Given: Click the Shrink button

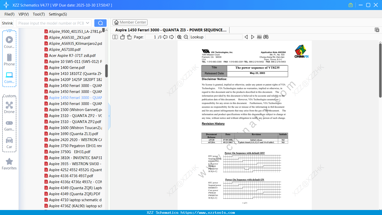Looking at the screenshot, I should [x=7, y=23].
